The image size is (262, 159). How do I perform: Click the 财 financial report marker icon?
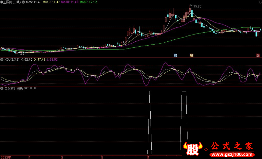pyautogui.click(x=176, y=55)
